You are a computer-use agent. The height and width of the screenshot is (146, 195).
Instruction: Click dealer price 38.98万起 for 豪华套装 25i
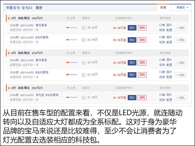click(x=120, y=28)
